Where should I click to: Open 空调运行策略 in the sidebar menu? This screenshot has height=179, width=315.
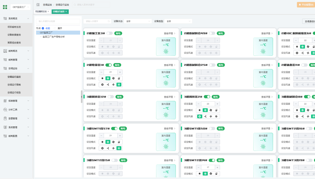click(x=14, y=85)
